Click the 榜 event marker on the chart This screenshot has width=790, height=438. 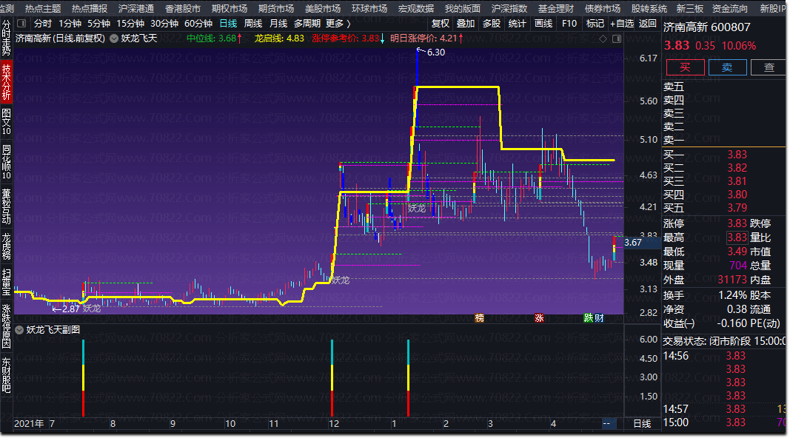coord(479,318)
